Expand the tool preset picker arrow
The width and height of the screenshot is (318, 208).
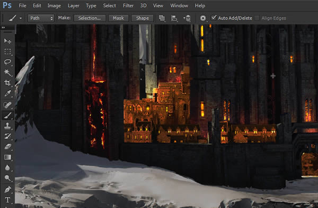[21, 18]
